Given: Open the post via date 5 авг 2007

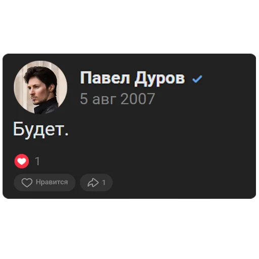Looking at the screenshot, I should pyautogui.click(x=117, y=99).
